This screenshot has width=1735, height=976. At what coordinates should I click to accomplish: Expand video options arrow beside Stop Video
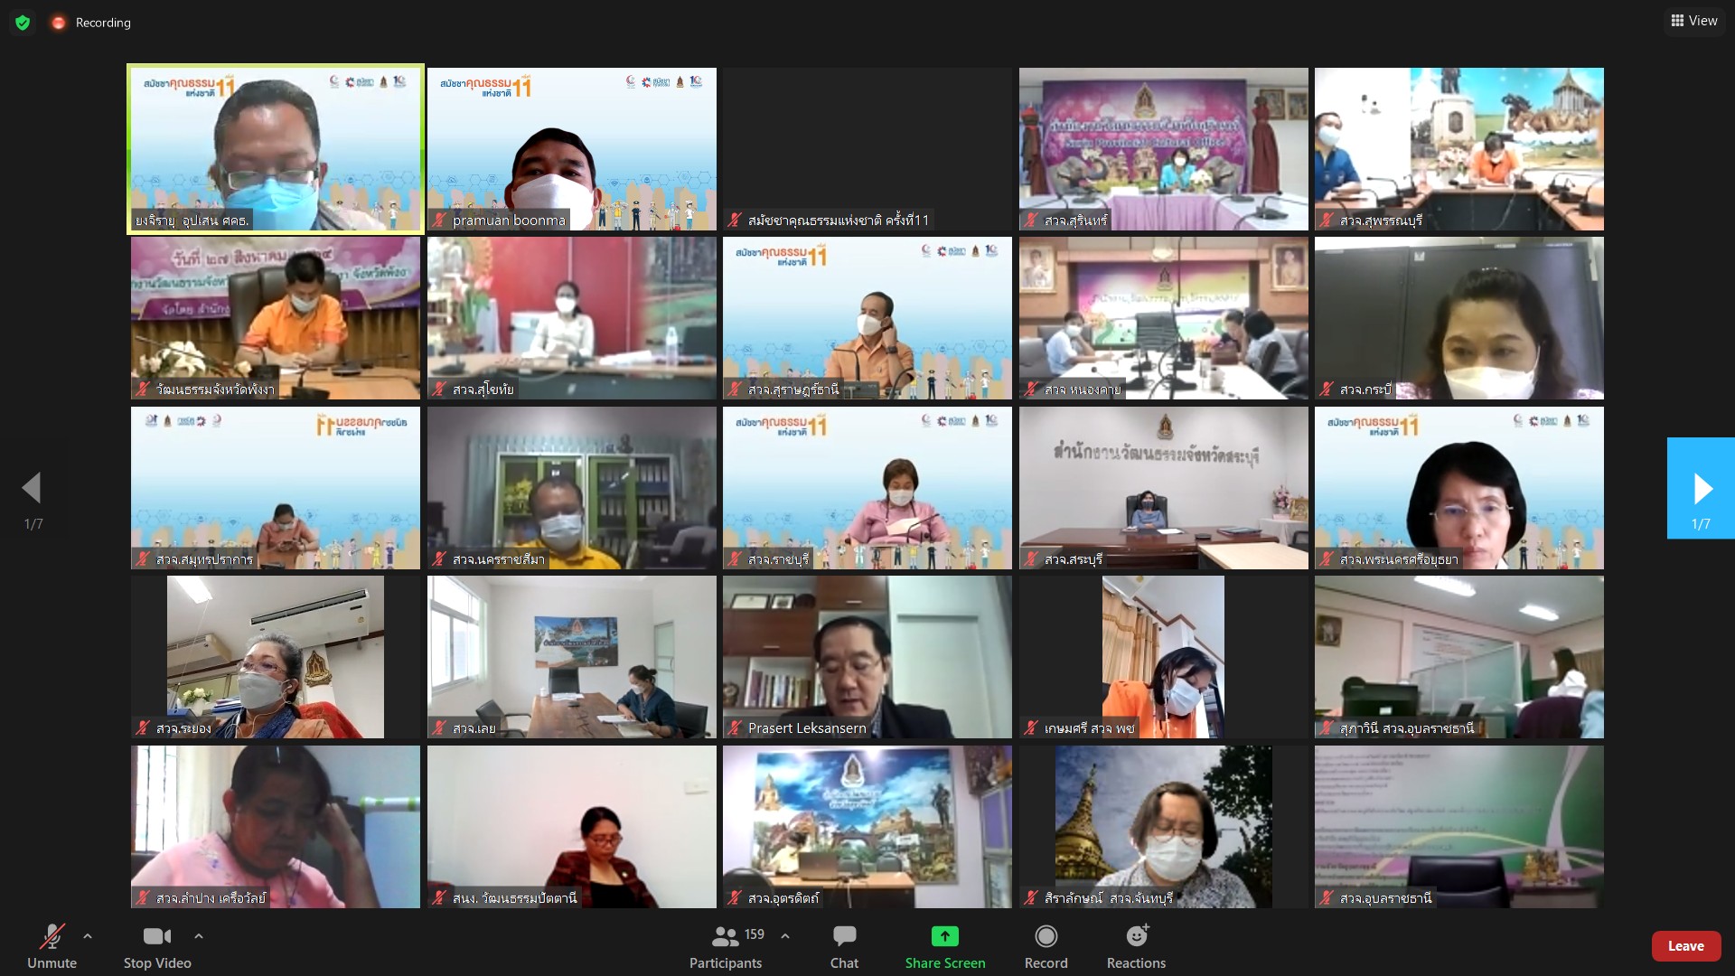[x=199, y=936]
